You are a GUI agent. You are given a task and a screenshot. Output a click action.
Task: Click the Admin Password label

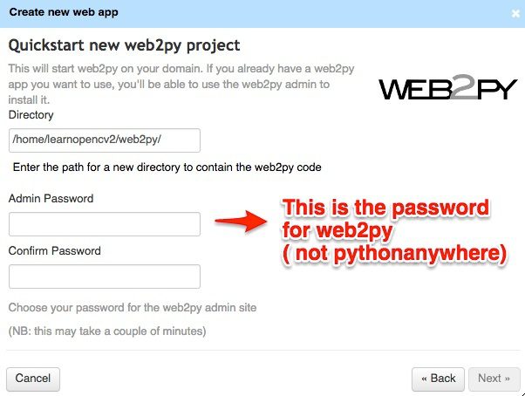click(x=51, y=199)
